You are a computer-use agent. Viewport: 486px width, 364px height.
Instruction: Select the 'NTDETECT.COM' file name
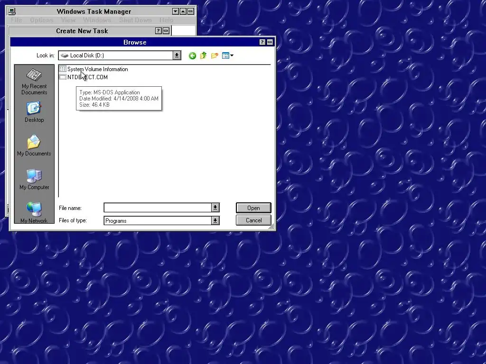[87, 77]
